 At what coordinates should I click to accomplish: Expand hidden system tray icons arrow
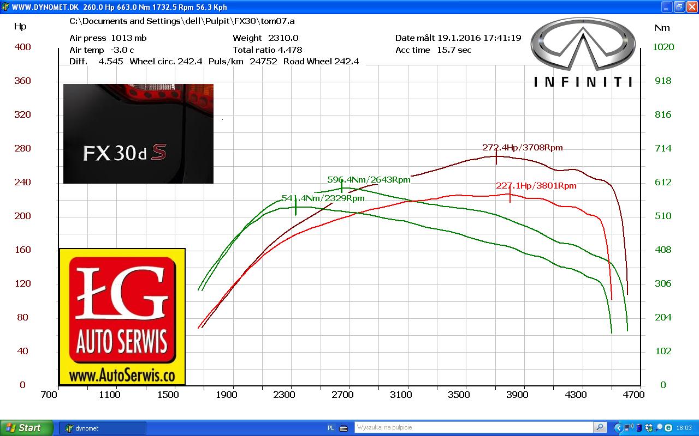pyautogui.click(x=618, y=428)
